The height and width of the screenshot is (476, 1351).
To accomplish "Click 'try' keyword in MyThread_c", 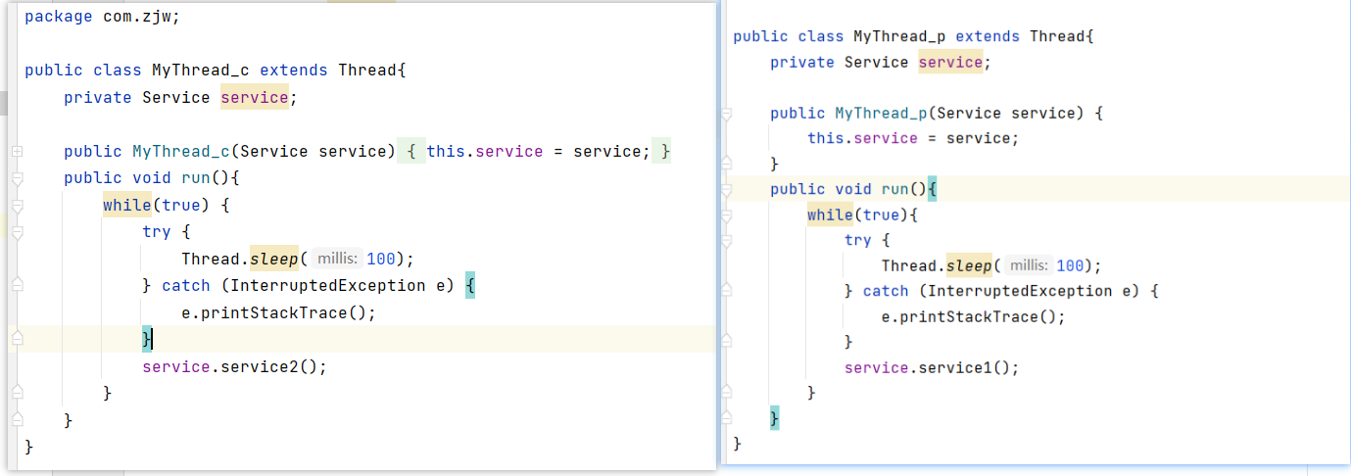I will point(157,232).
